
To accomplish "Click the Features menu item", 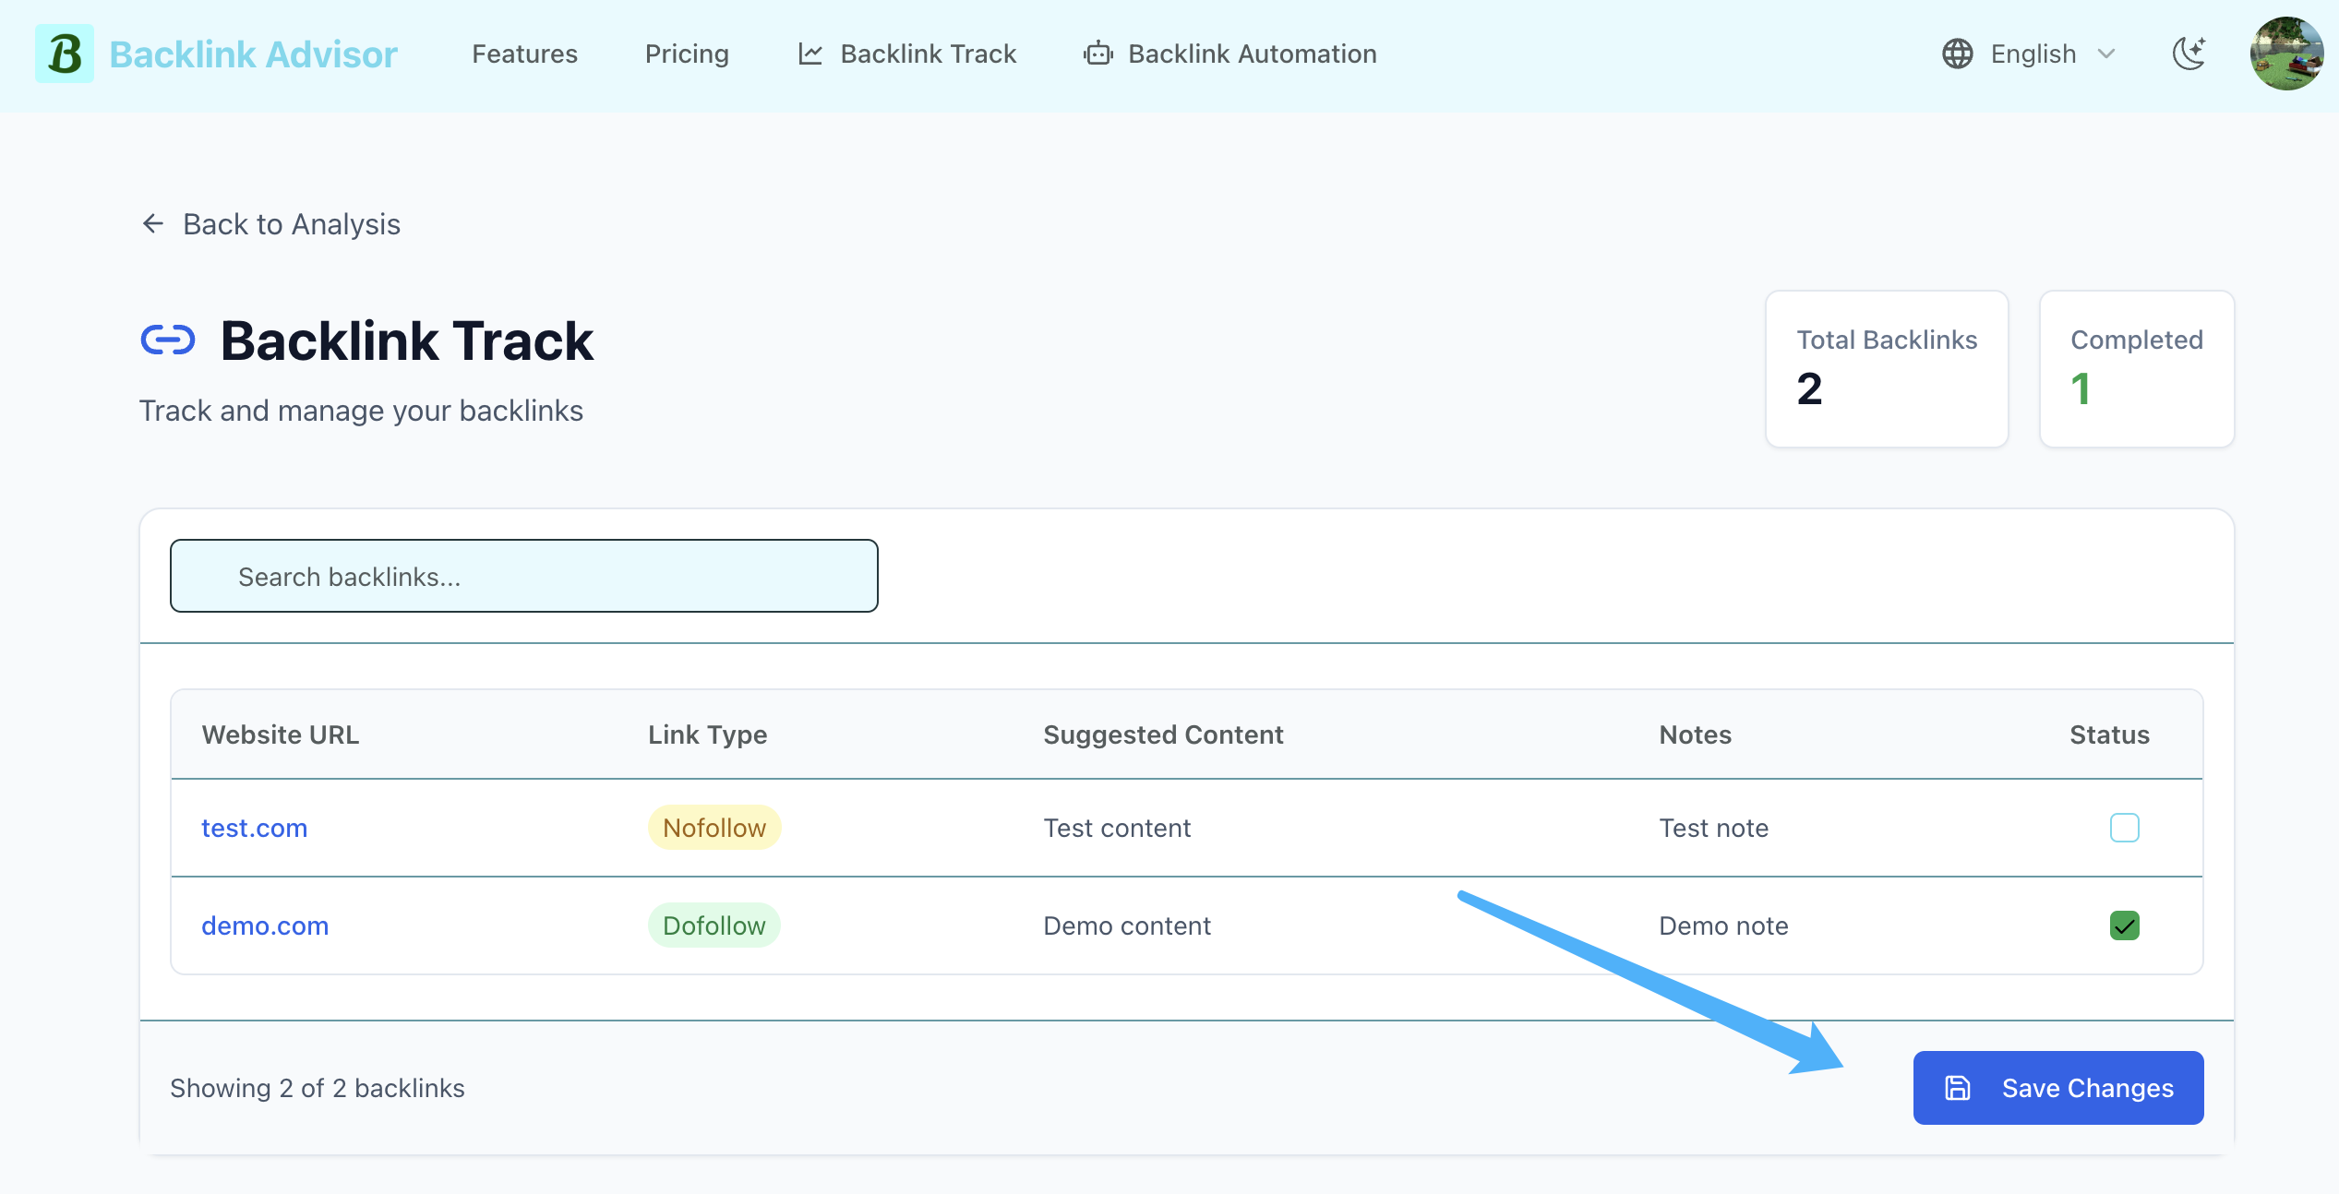I will point(524,54).
